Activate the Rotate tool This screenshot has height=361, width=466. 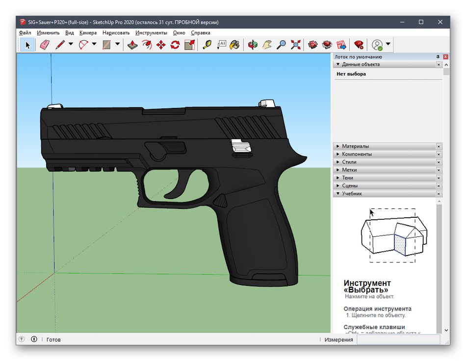coord(175,45)
